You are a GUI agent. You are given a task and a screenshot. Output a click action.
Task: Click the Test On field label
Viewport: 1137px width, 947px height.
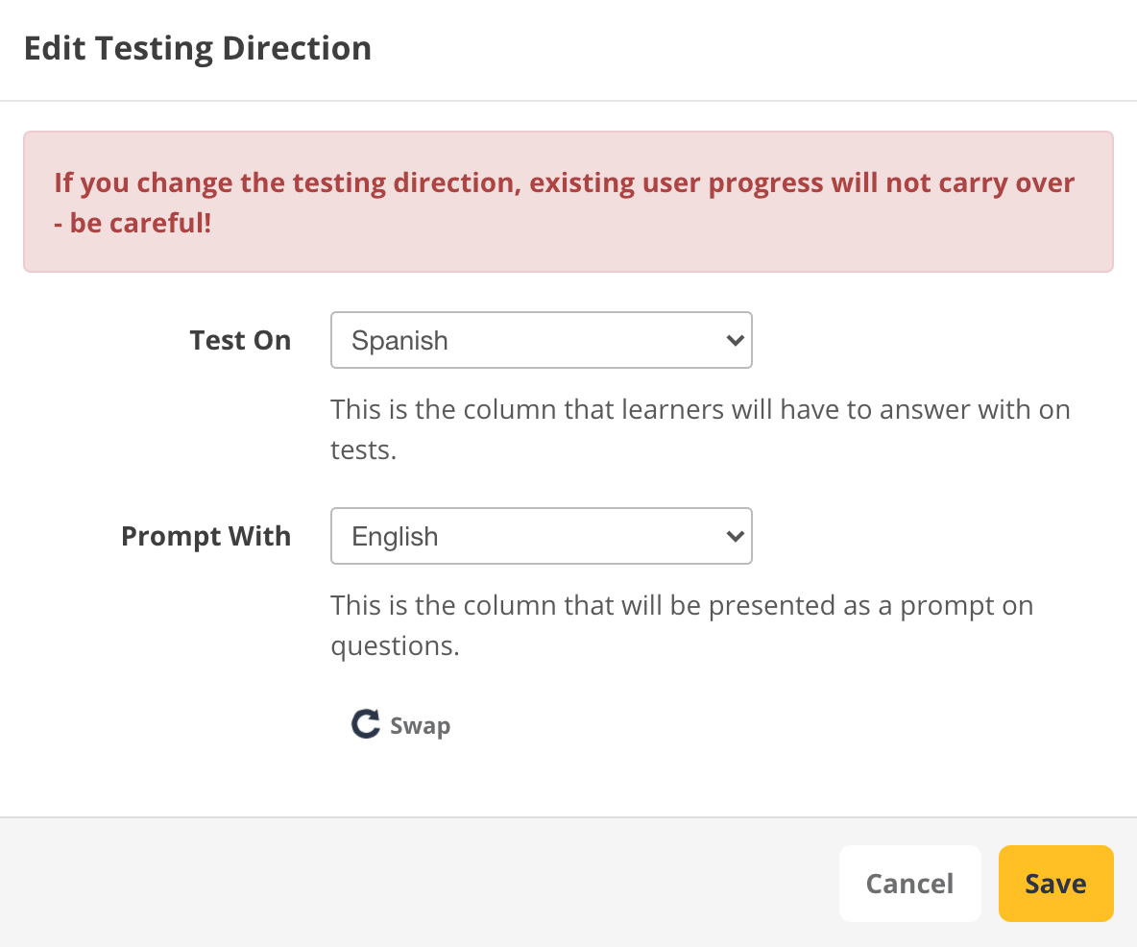240,340
